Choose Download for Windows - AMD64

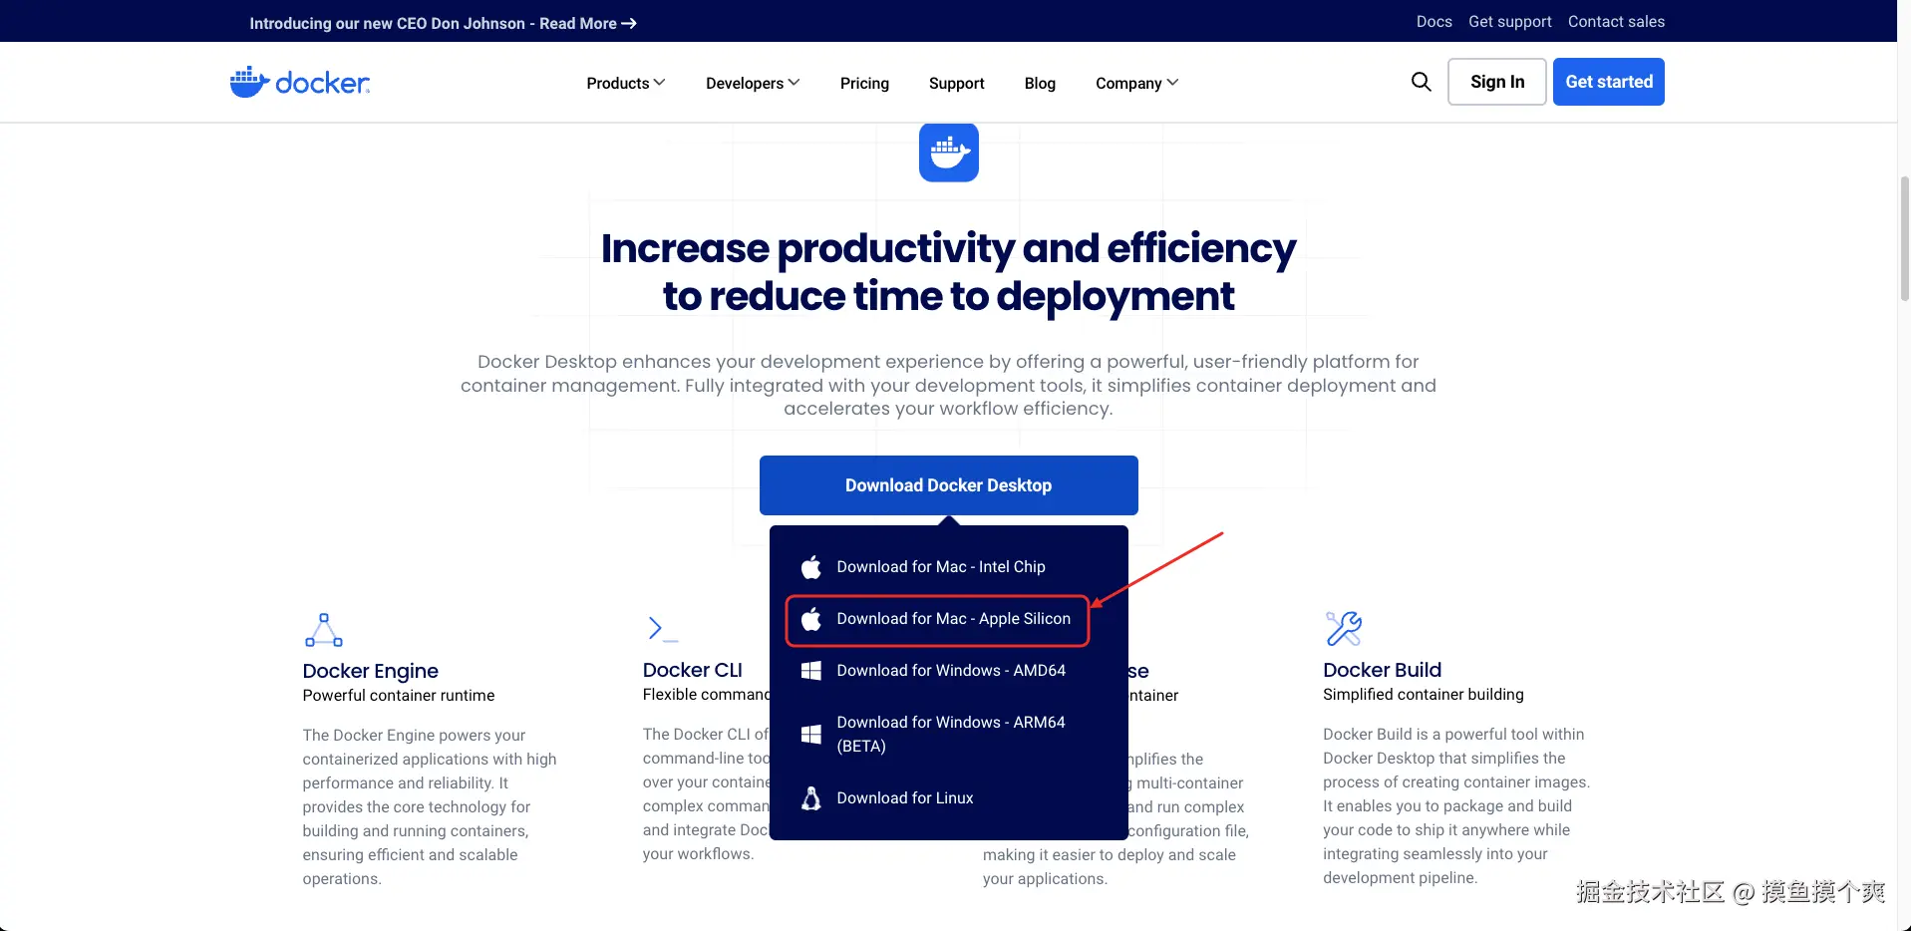point(949,671)
